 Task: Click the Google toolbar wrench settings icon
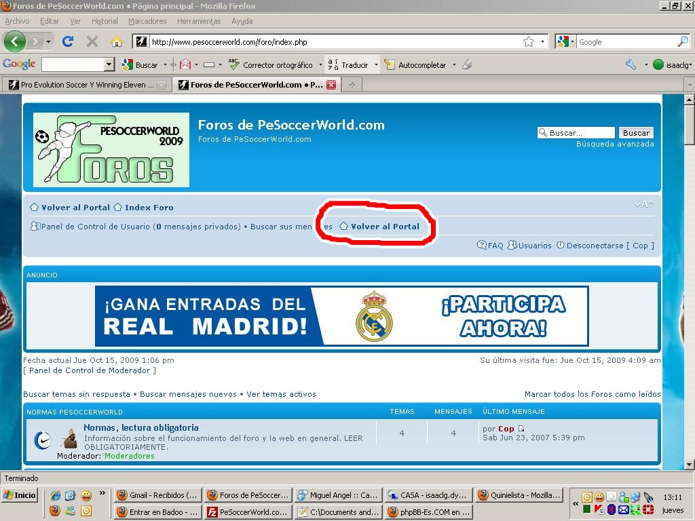[631, 64]
